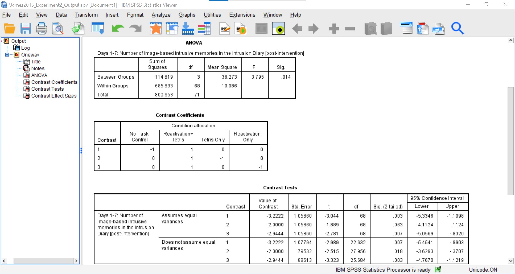The height and width of the screenshot is (274, 515).
Task: Click output pane scroll down arrow
Action: click(511, 261)
